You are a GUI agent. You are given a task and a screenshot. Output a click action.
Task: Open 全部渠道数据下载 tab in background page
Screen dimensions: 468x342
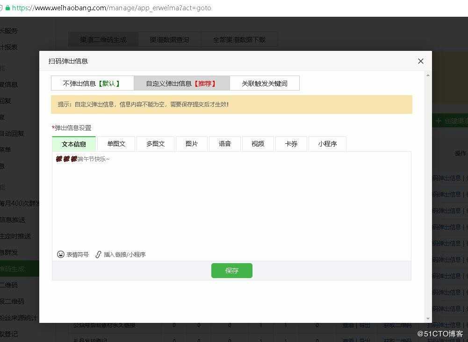(239, 40)
